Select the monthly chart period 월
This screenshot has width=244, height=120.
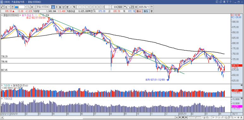coord(60,7)
